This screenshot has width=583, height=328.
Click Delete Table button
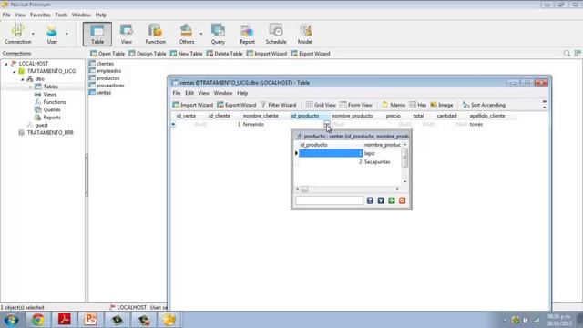coord(224,54)
